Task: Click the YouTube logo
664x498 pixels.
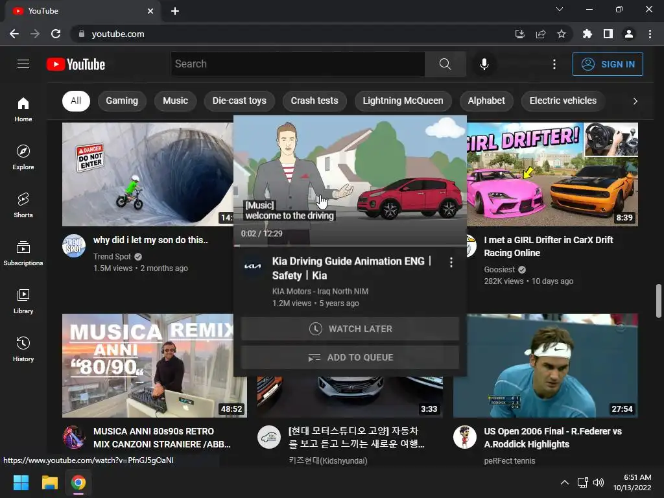Action: (76, 64)
